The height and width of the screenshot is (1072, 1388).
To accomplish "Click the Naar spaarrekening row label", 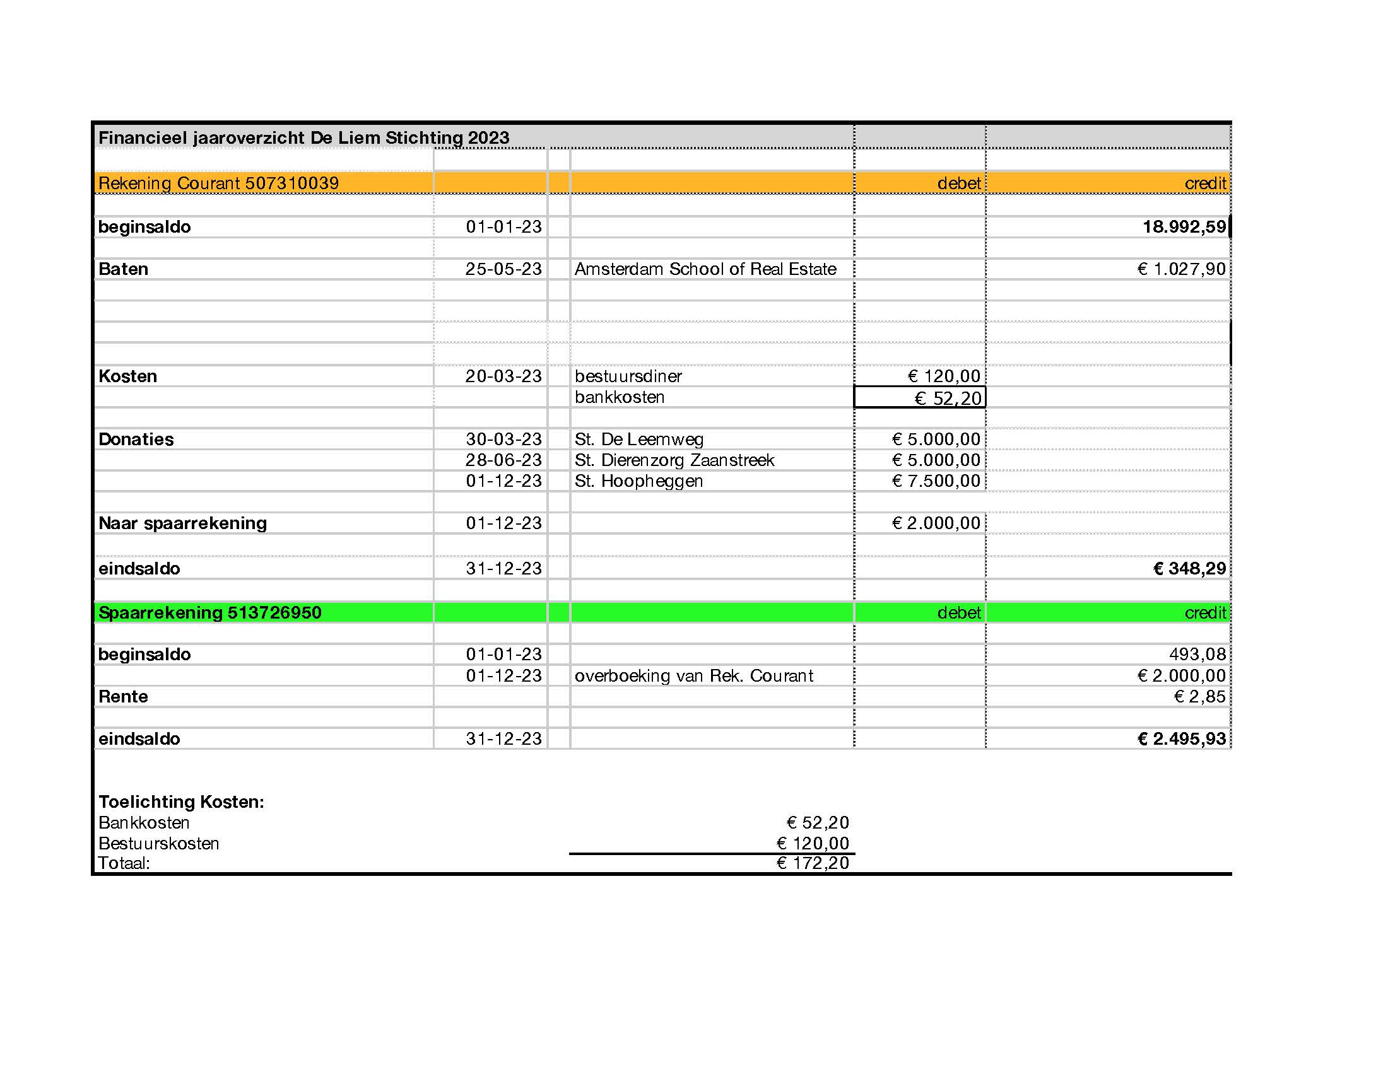I will pyautogui.click(x=182, y=523).
